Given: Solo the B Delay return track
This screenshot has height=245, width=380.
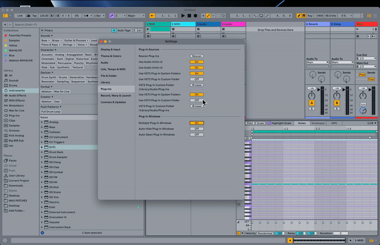Looking at the screenshot, I should 336,109.
